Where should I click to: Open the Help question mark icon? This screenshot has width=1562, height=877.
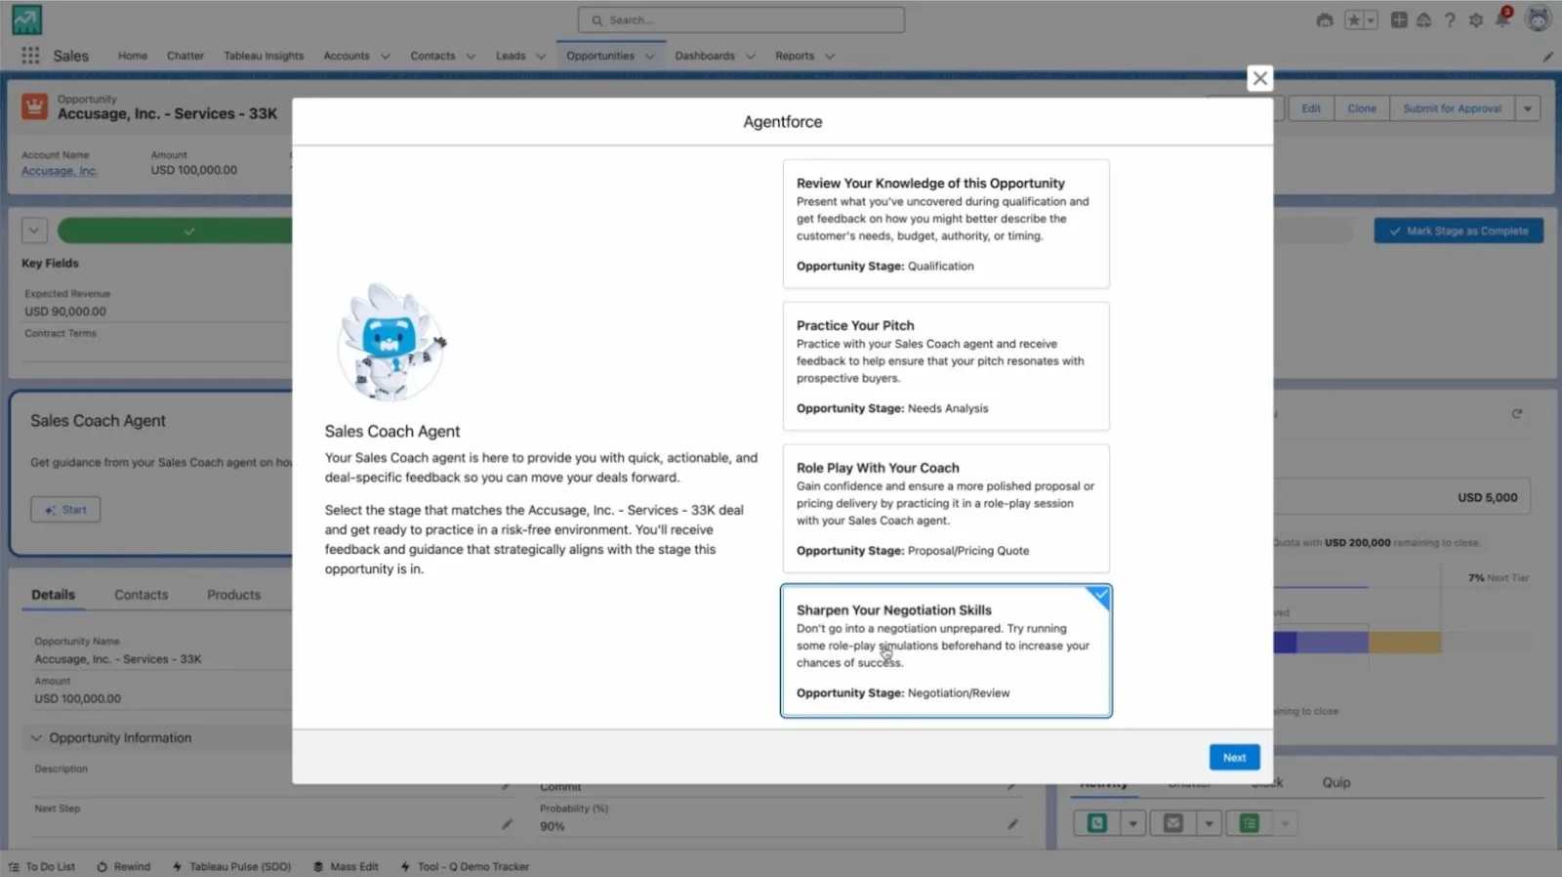click(x=1450, y=20)
